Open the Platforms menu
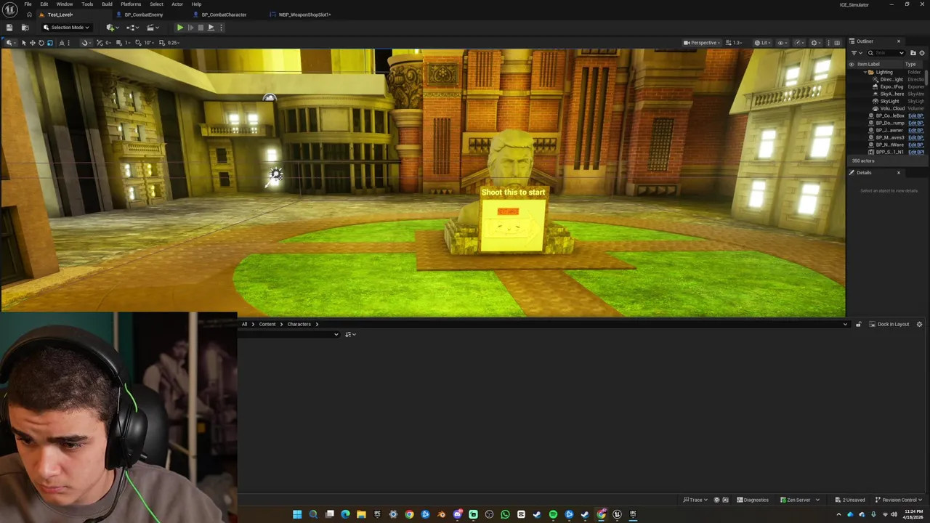Viewport: 930px width, 523px height. [x=131, y=4]
